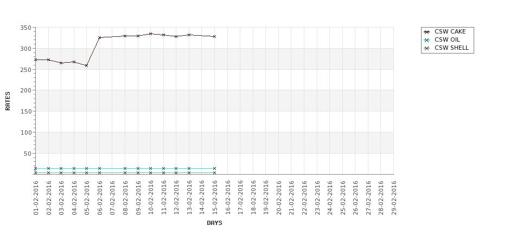This screenshot has height=232, width=529.
Task: Click the CSW CAKE data point on 05-02-2016
Action: (87, 66)
